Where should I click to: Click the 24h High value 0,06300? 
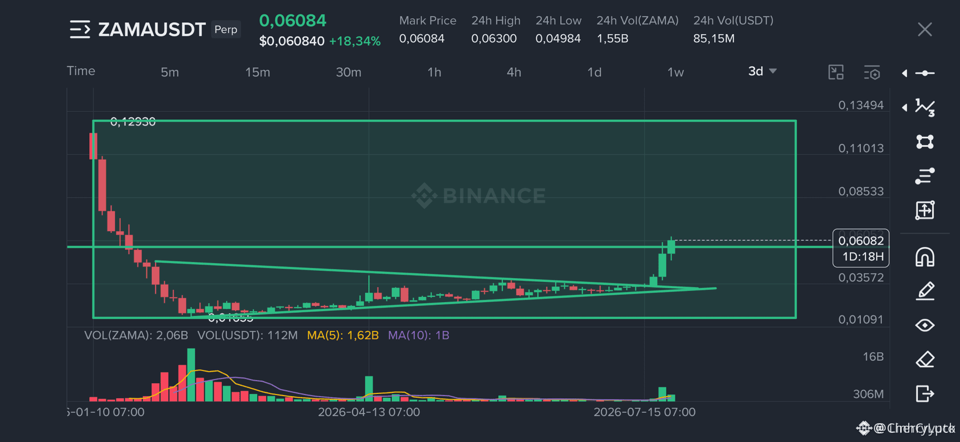point(494,38)
